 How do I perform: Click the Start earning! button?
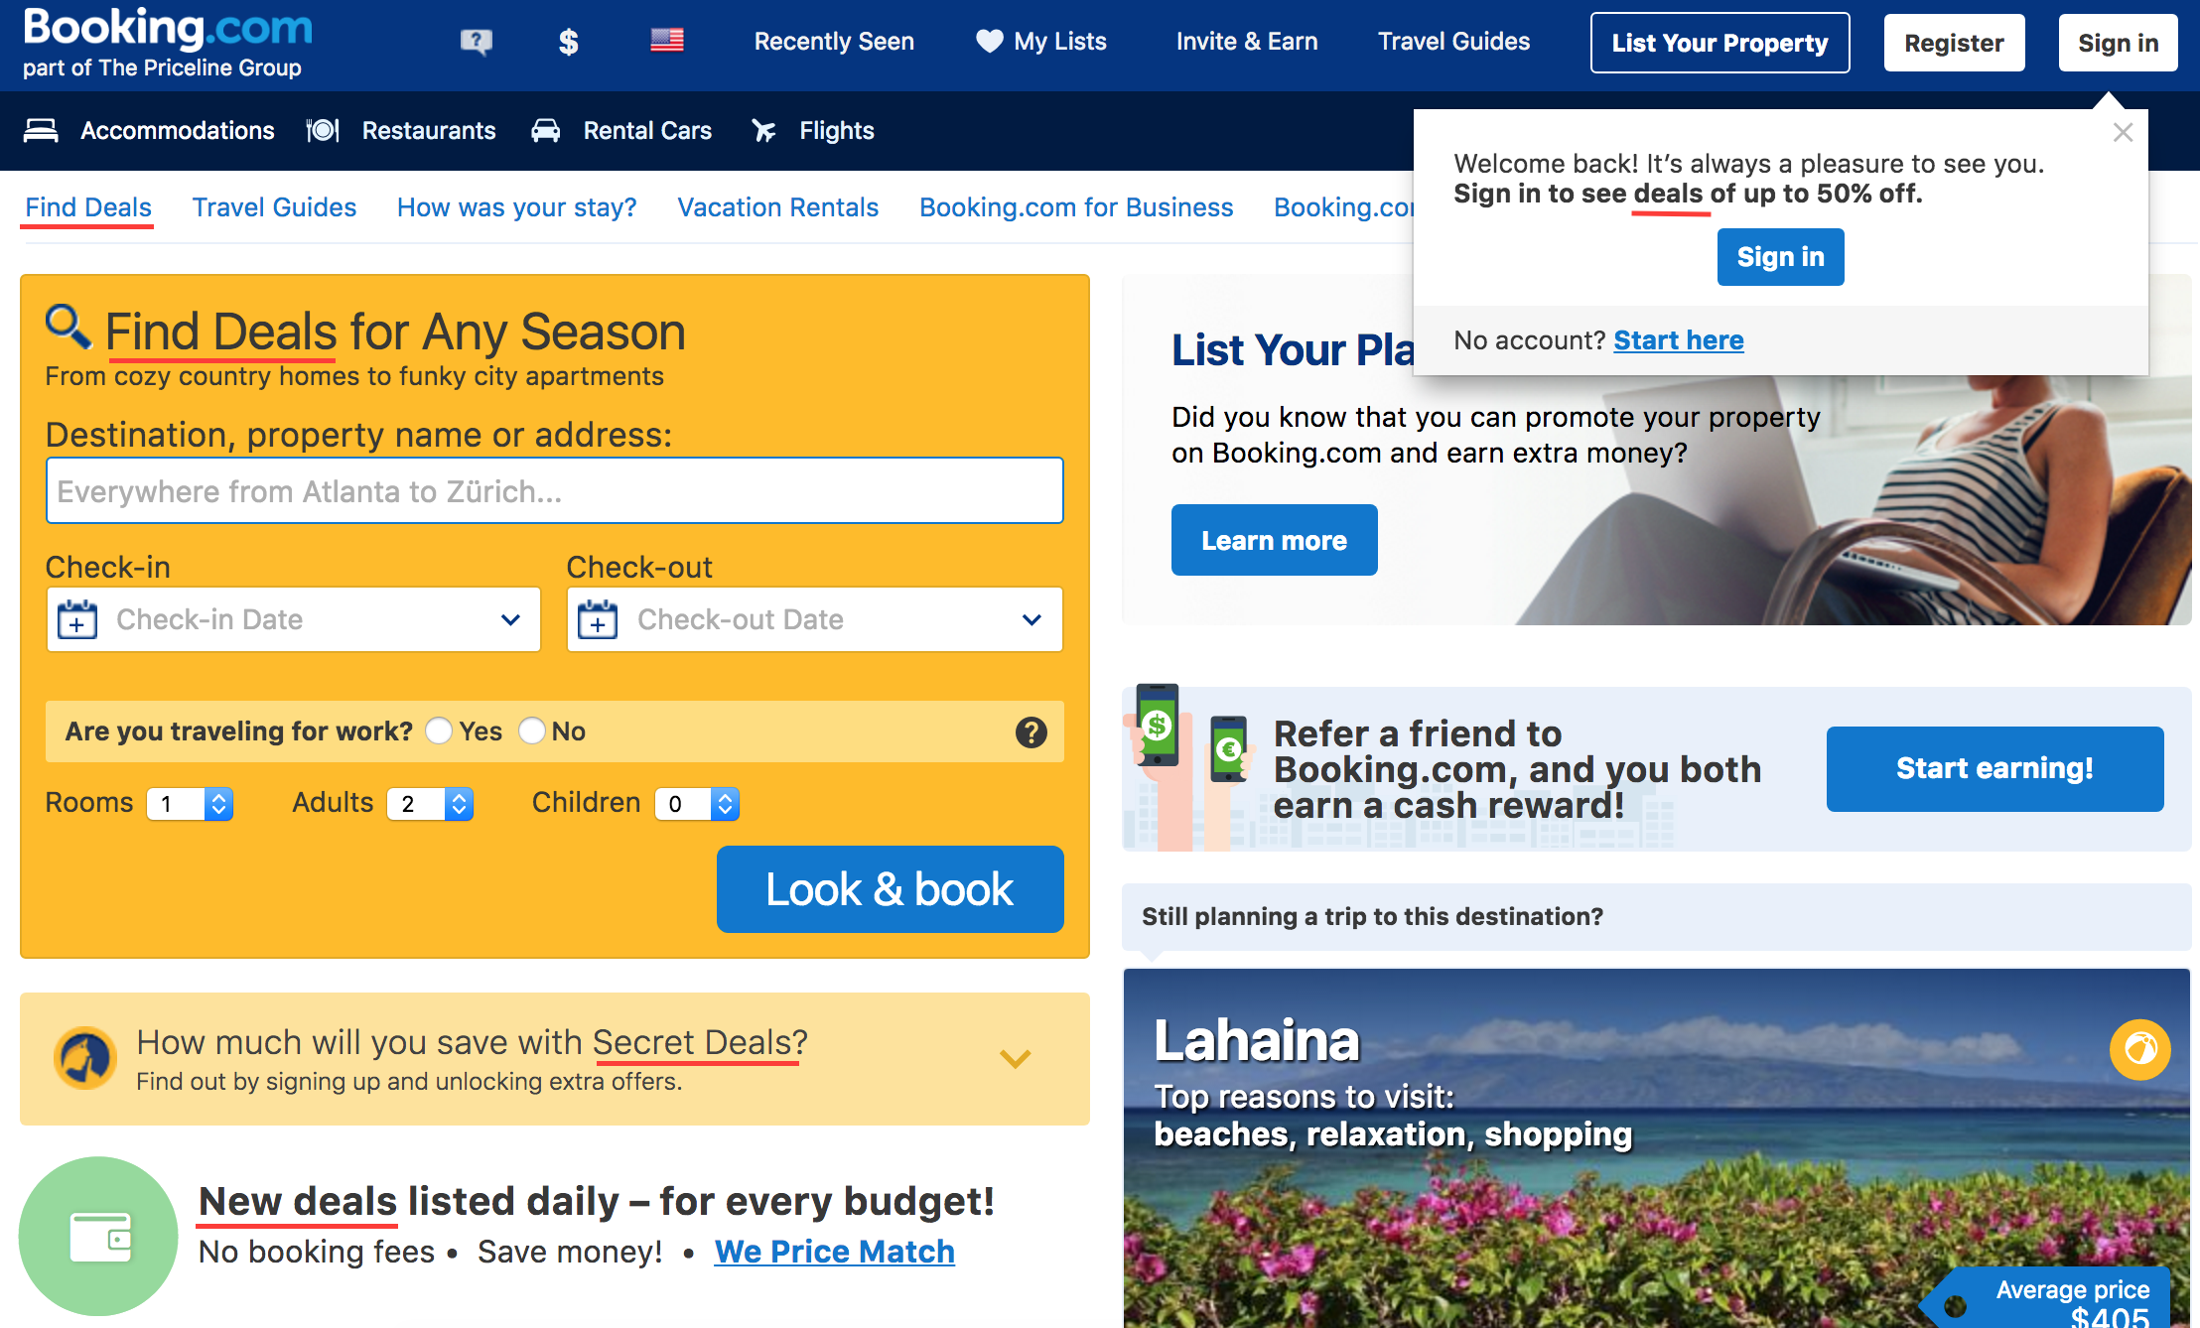1994,768
